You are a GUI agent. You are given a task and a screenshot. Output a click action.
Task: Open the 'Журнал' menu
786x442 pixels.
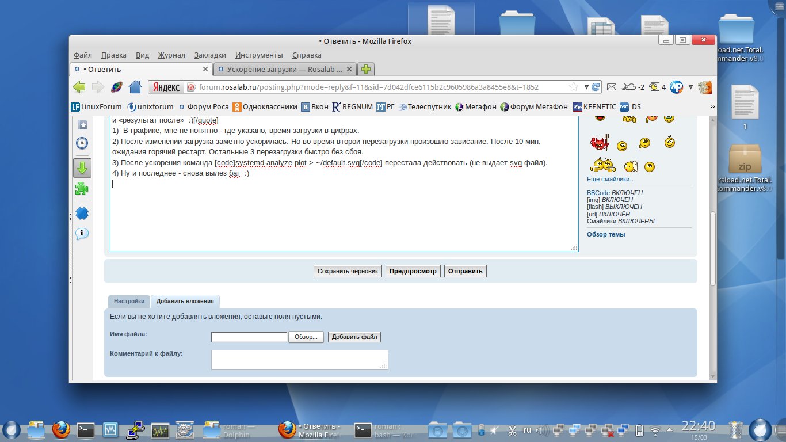tap(171, 55)
